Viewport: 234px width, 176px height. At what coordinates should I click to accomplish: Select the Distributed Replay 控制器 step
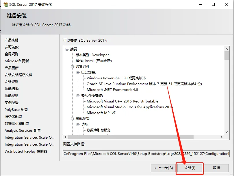26,151
